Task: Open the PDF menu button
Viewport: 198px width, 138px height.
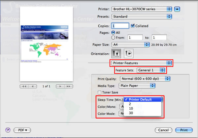Action: pos(22,130)
